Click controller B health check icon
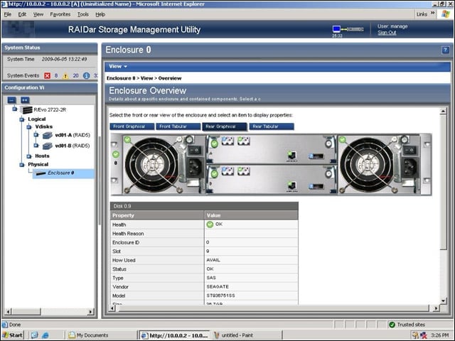The image size is (455, 341). [214, 173]
